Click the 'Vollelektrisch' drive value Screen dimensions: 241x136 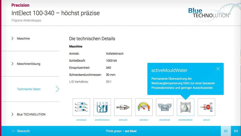click(115, 53)
